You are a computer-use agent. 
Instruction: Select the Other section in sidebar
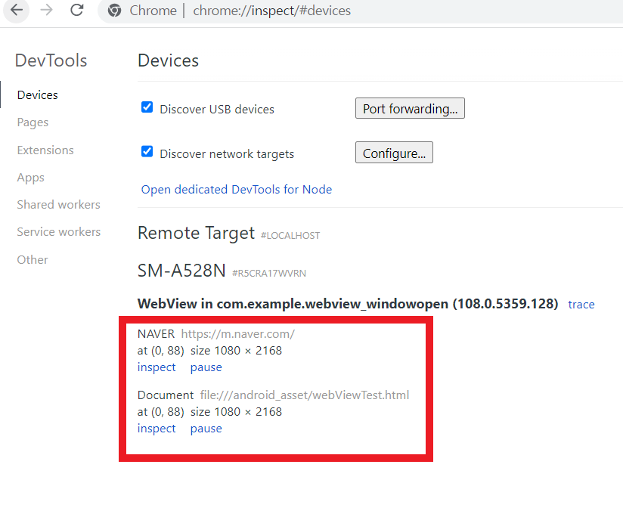(x=33, y=260)
